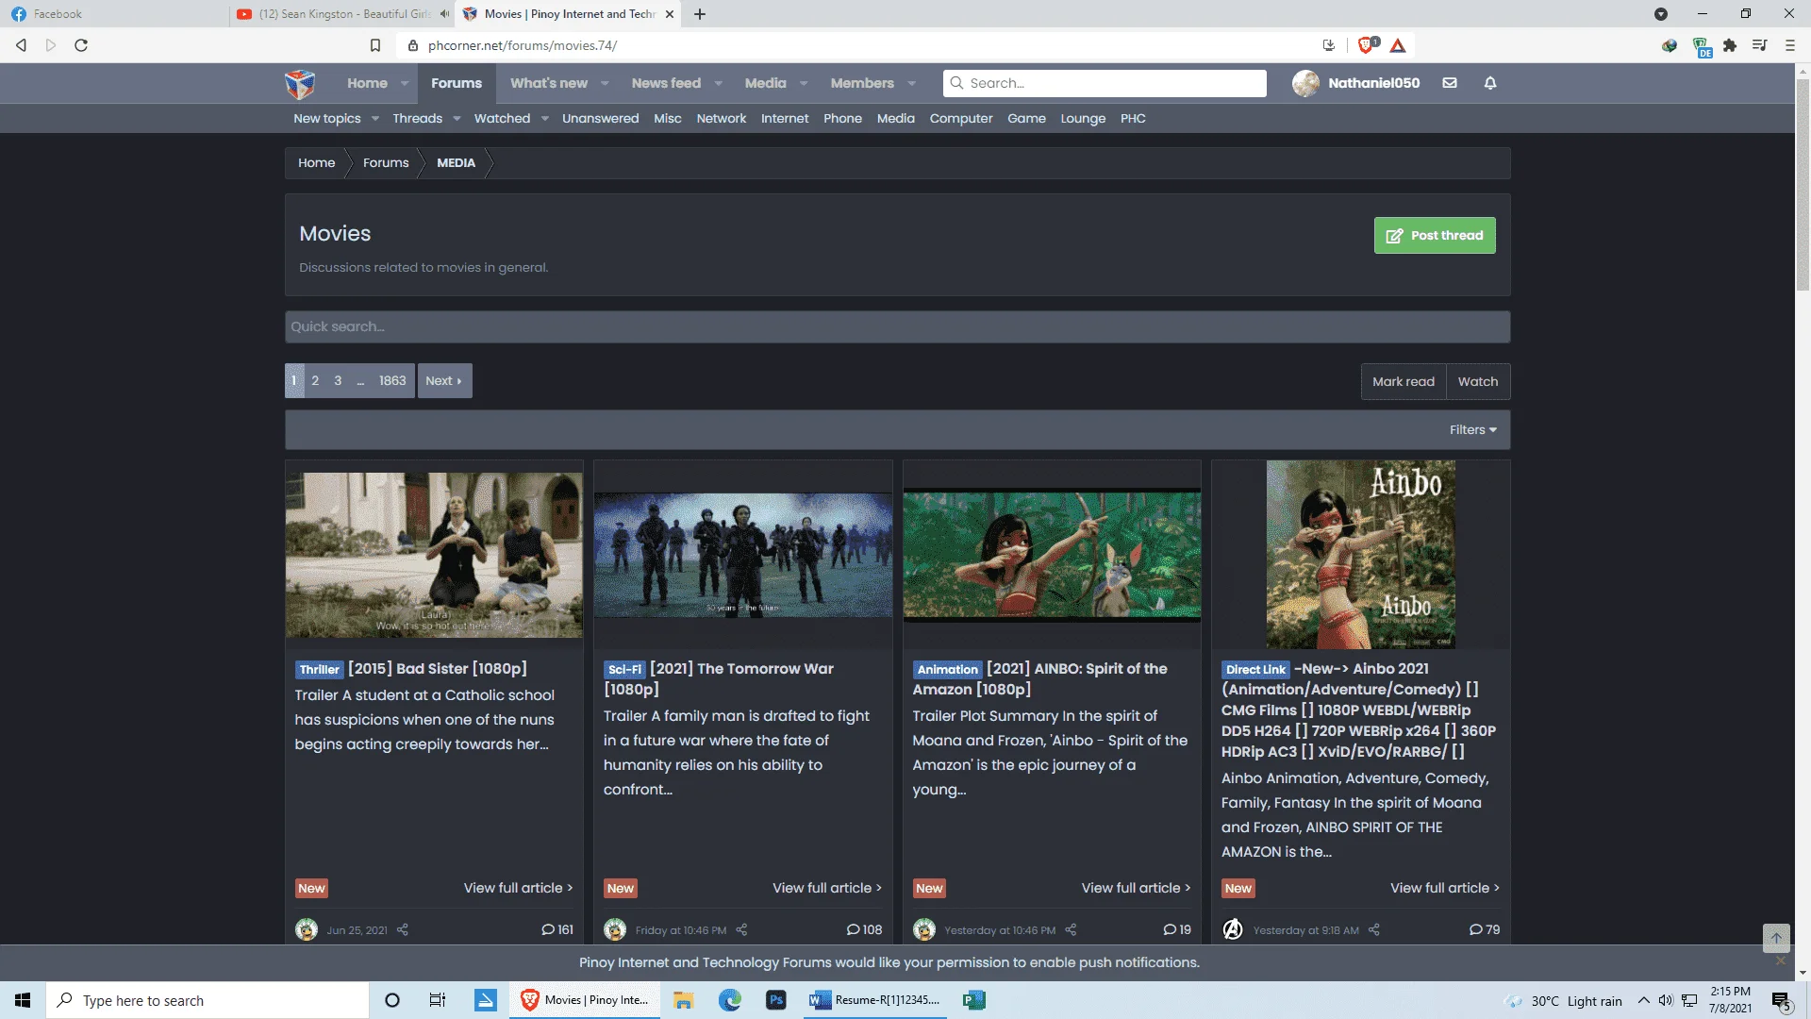Open the Computer sub-navigation item

[961, 119]
